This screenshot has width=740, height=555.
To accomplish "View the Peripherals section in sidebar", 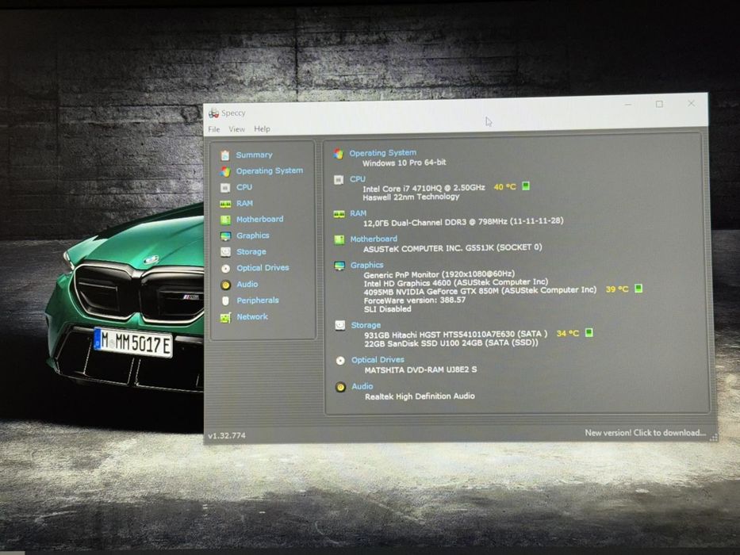I will pyautogui.click(x=258, y=300).
